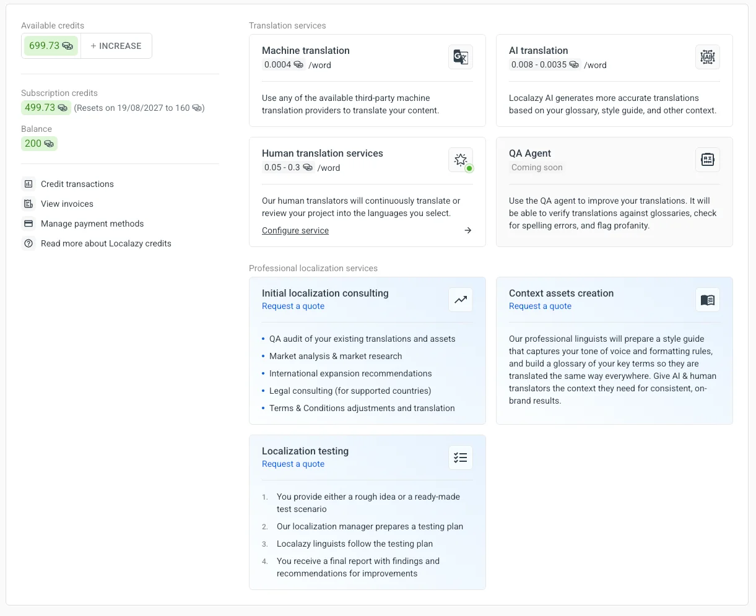Request a quote for Localization testing
This screenshot has height=616, width=756.
coord(293,464)
